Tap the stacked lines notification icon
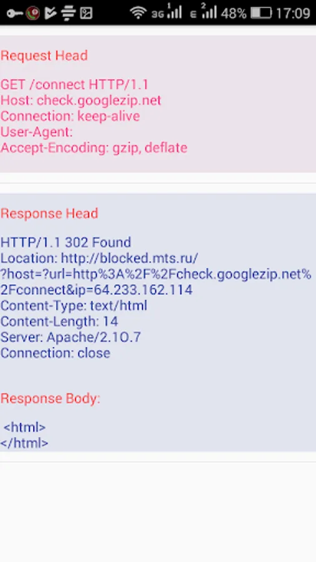316x562 pixels. point(68,13)
